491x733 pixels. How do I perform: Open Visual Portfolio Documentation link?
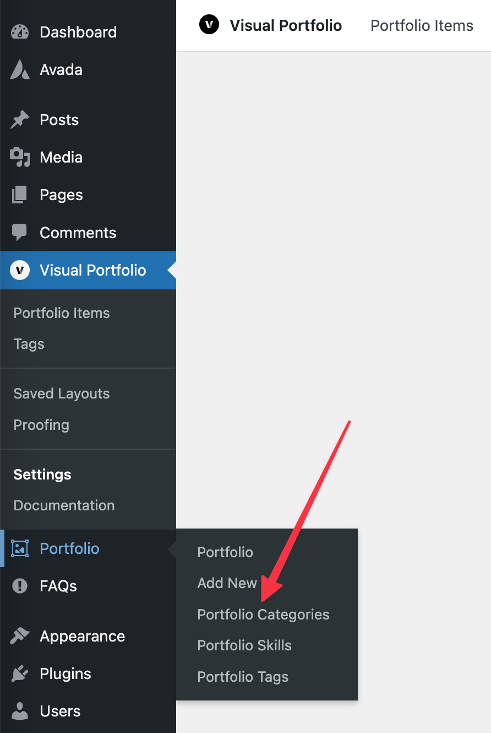pos(64,505)
